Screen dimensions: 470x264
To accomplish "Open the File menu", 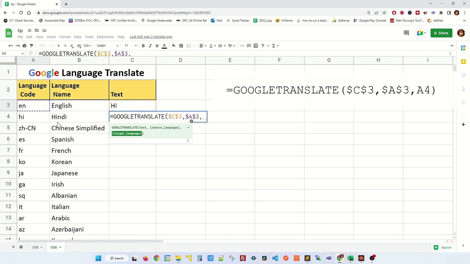I will (x=20, y=37).
